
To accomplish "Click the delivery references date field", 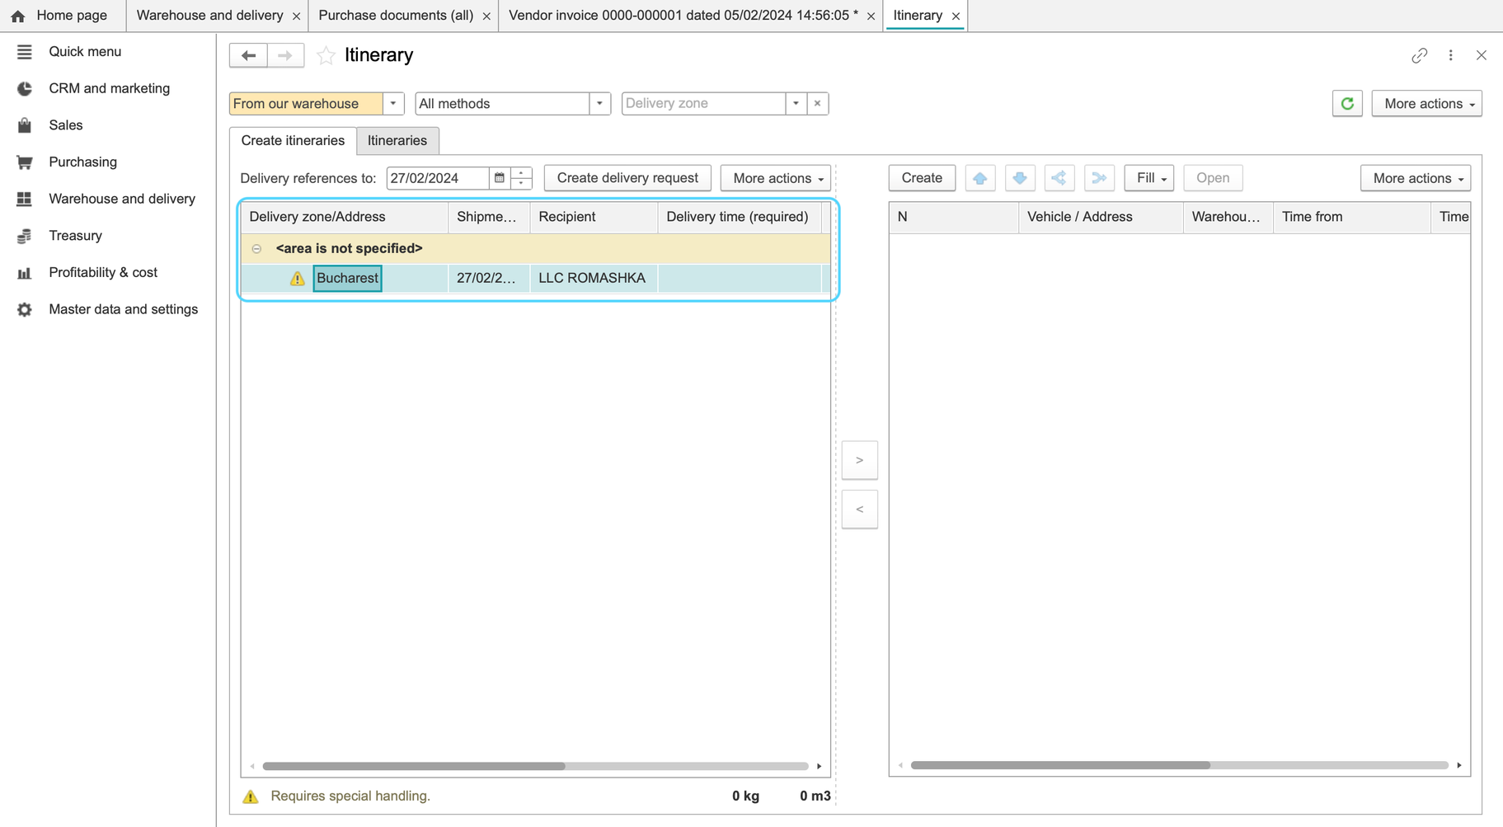I will [439, 178].
